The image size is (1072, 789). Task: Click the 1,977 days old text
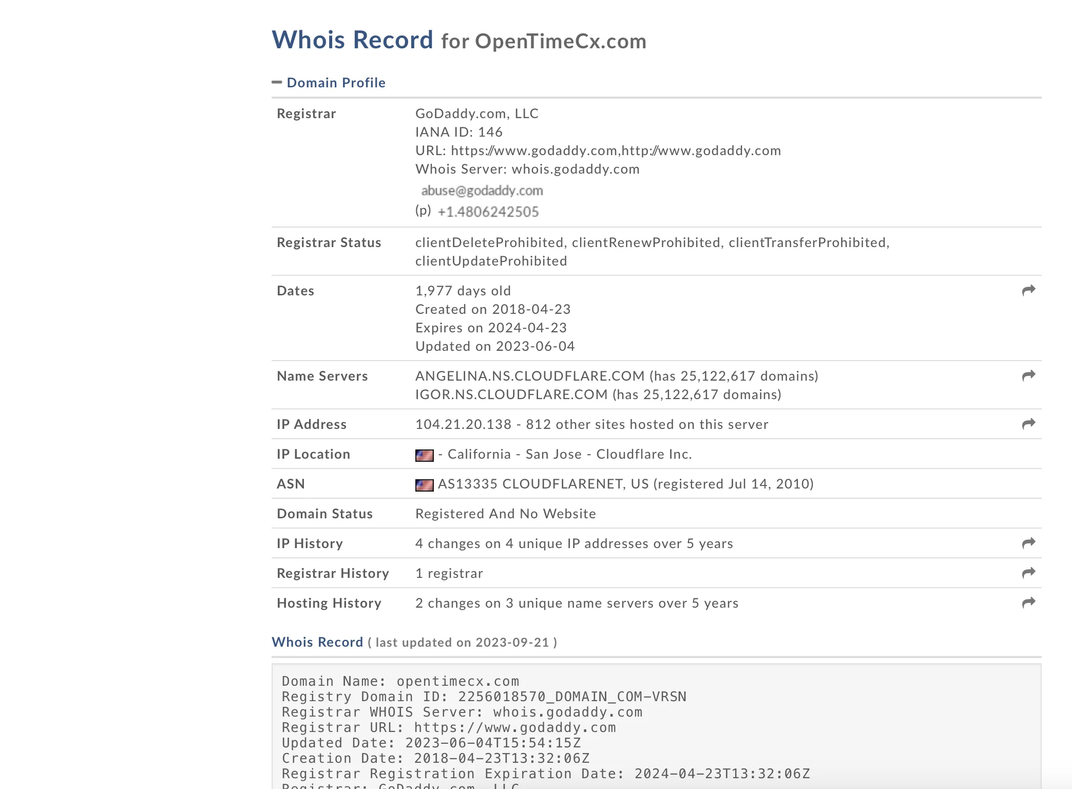tap(463, 291)
